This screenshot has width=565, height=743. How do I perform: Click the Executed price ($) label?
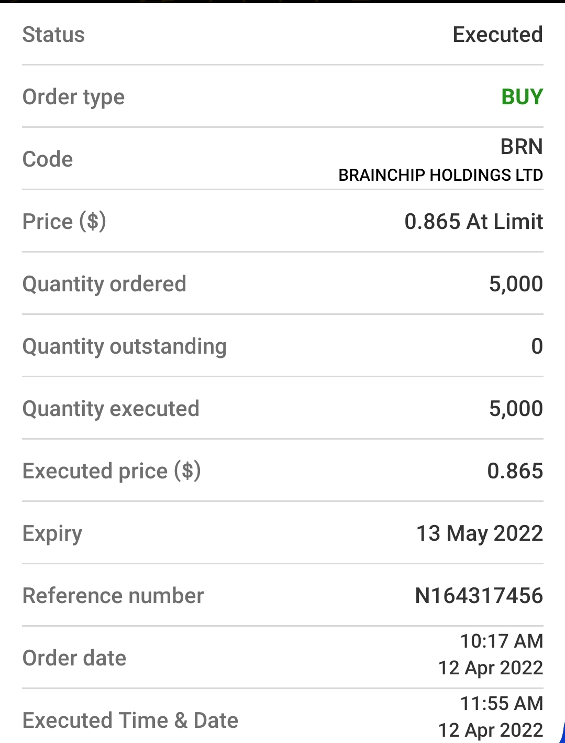coord(112,471)
